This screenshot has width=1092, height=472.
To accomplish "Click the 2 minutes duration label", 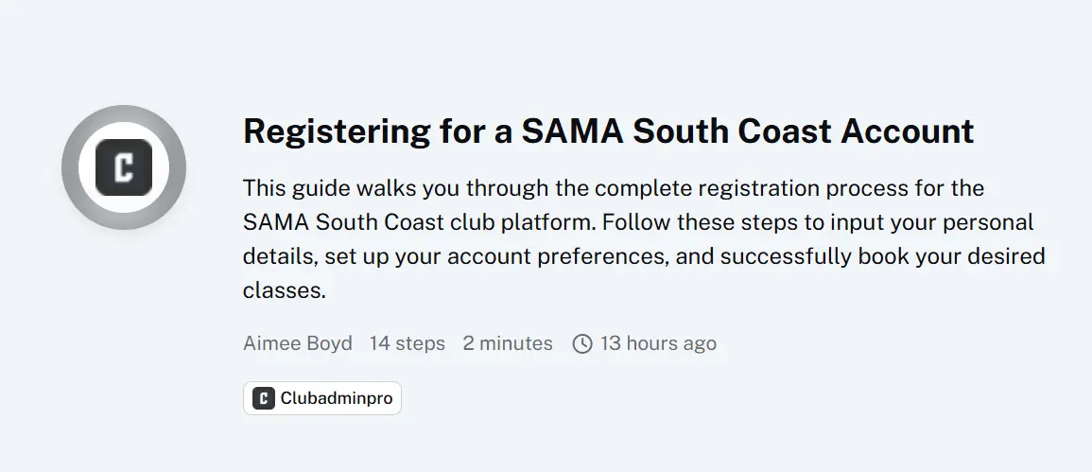I will coord(508,343).
